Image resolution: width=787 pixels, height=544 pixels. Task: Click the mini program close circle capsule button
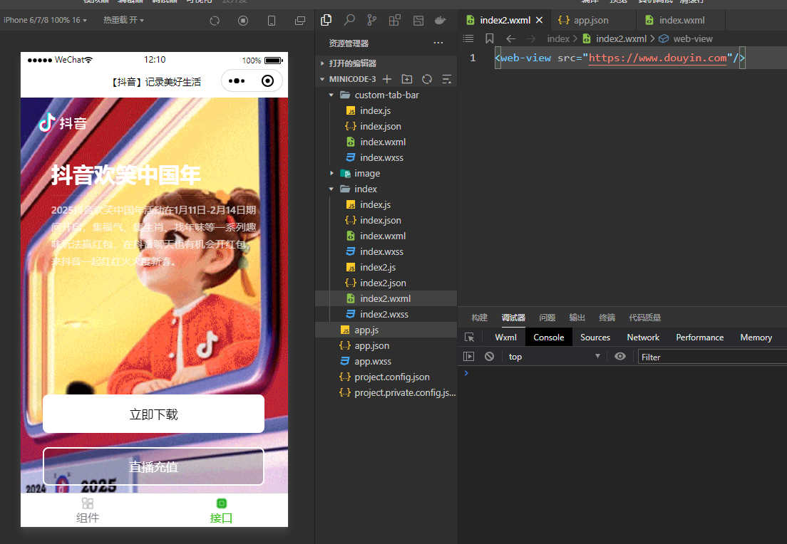click(267, 81)
